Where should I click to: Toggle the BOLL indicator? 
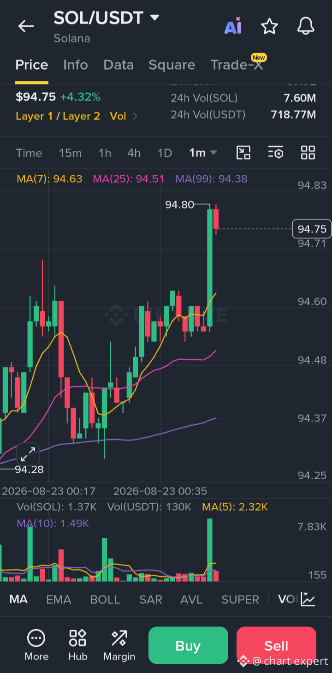click(105, 599)
